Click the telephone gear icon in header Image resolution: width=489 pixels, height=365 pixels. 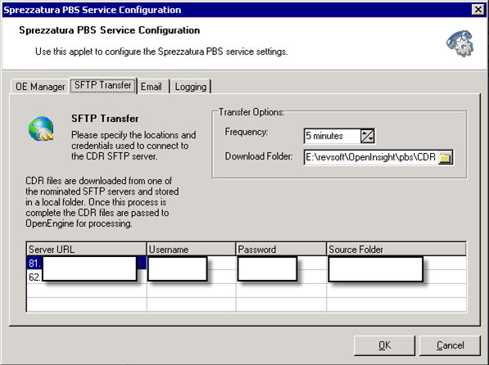pyautogui.click(x=460, y=43)
